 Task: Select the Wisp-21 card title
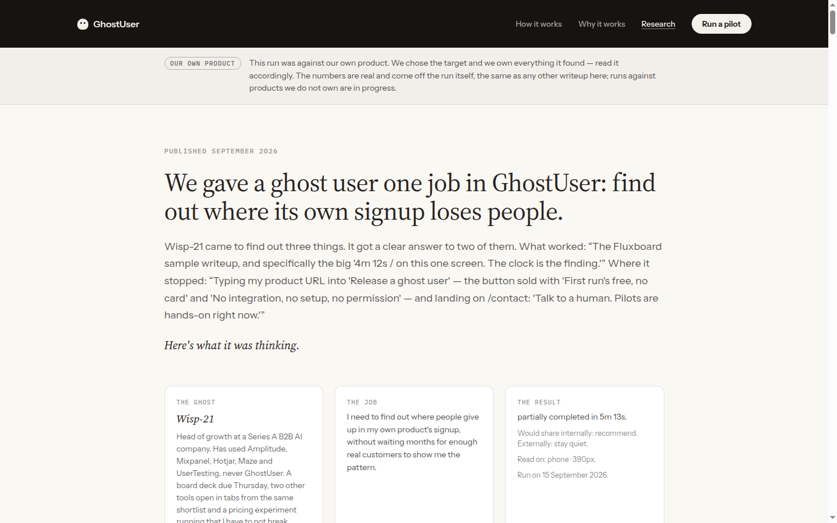click(x=195, y=419)
